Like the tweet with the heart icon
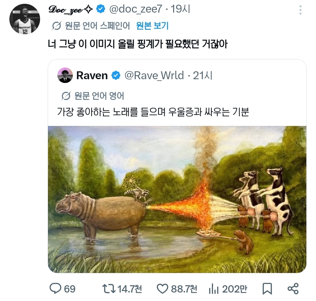The height and width of the screenshot is (301, 316). coord(162,289)
